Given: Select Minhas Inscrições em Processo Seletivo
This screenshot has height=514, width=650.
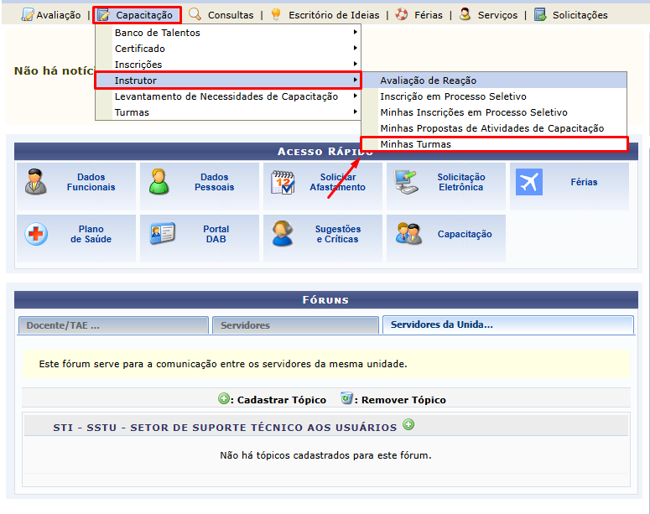Looking at the screenshot, I should (x=494, y=112).
